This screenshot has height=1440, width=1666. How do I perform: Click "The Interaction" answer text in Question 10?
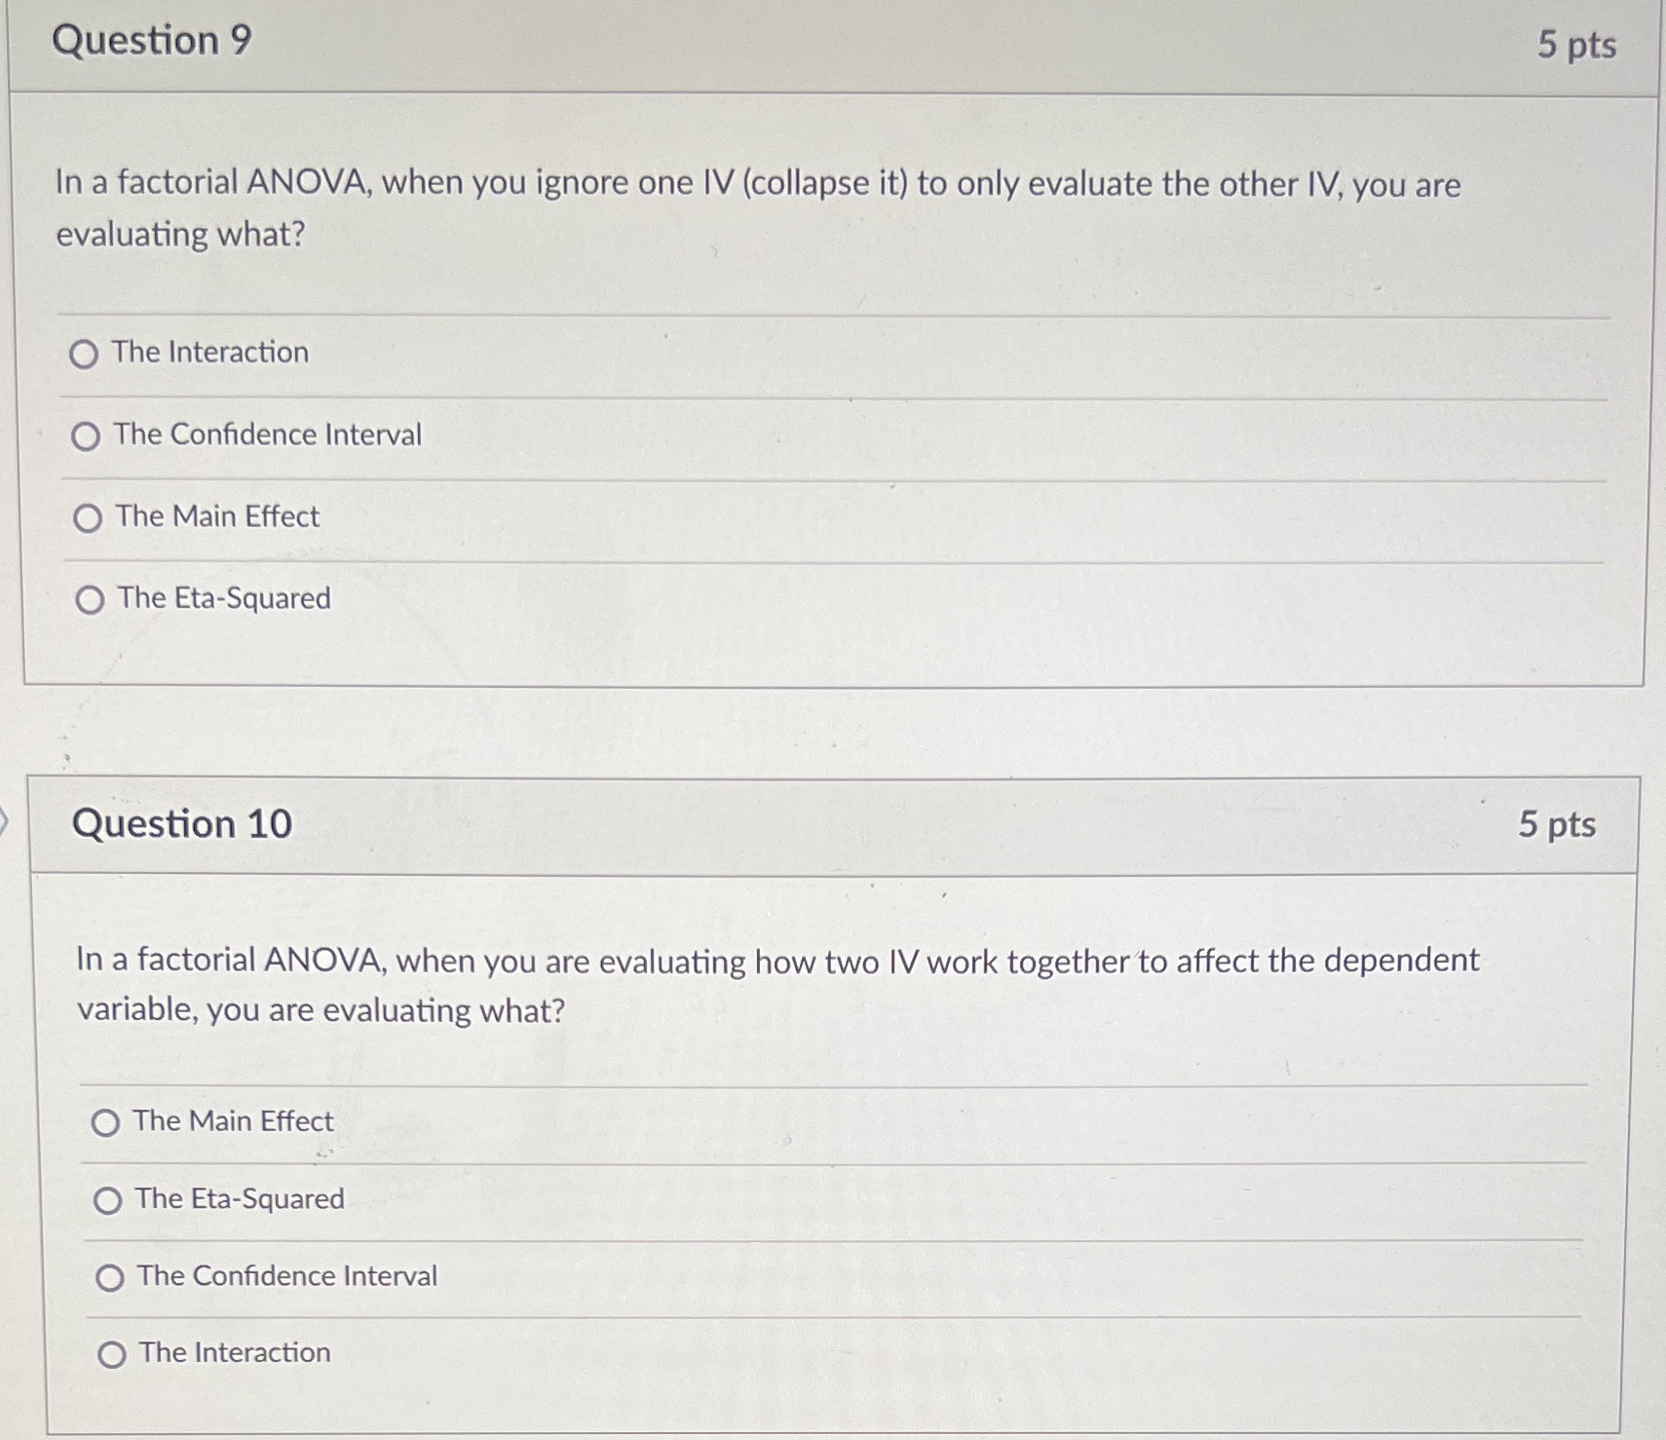click(x=235, y=1352)
